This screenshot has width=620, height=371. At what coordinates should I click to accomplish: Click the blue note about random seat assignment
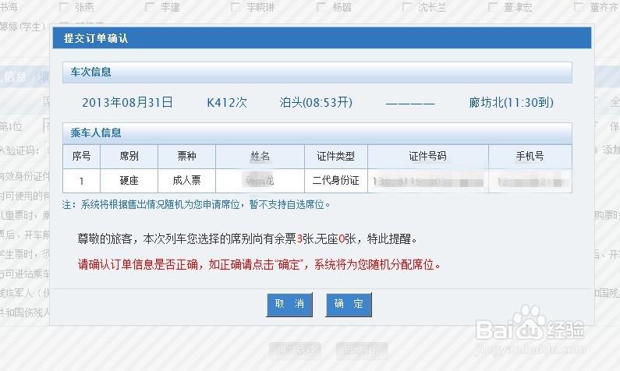pos(196,205)
